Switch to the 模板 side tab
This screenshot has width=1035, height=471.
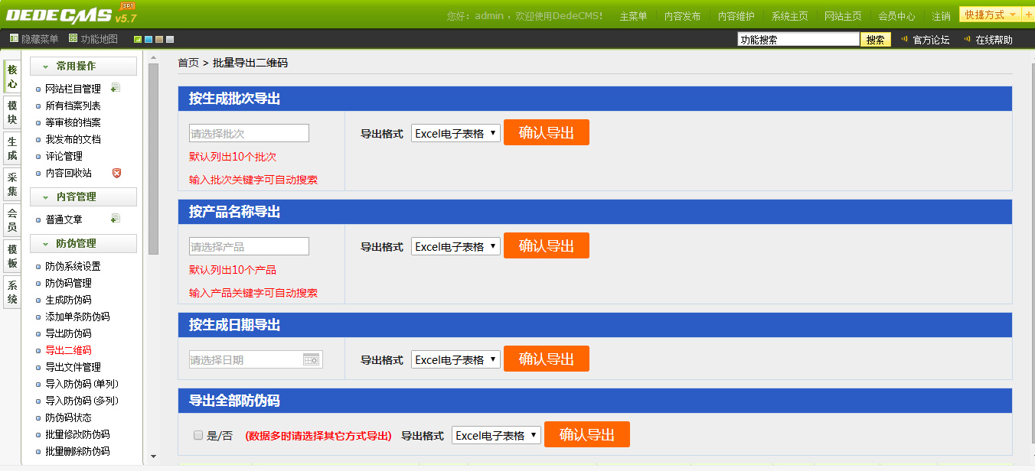[11, 256]
